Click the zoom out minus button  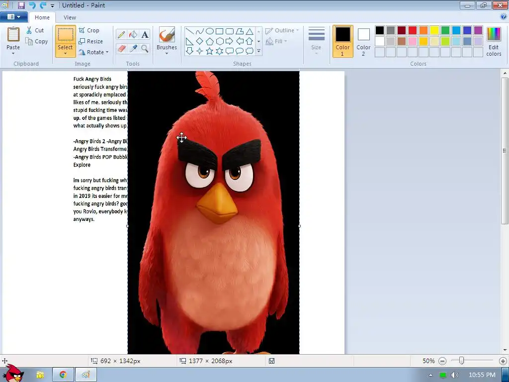[442, 361]
